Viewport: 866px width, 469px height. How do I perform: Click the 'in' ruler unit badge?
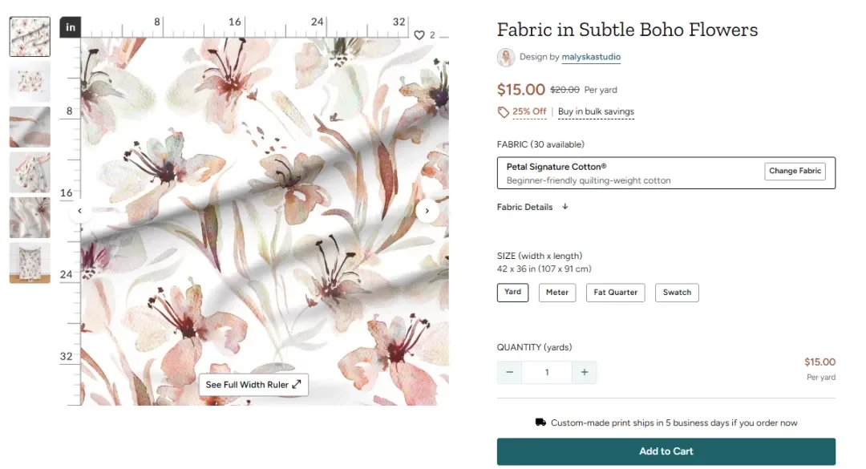(x=71, y=27)
